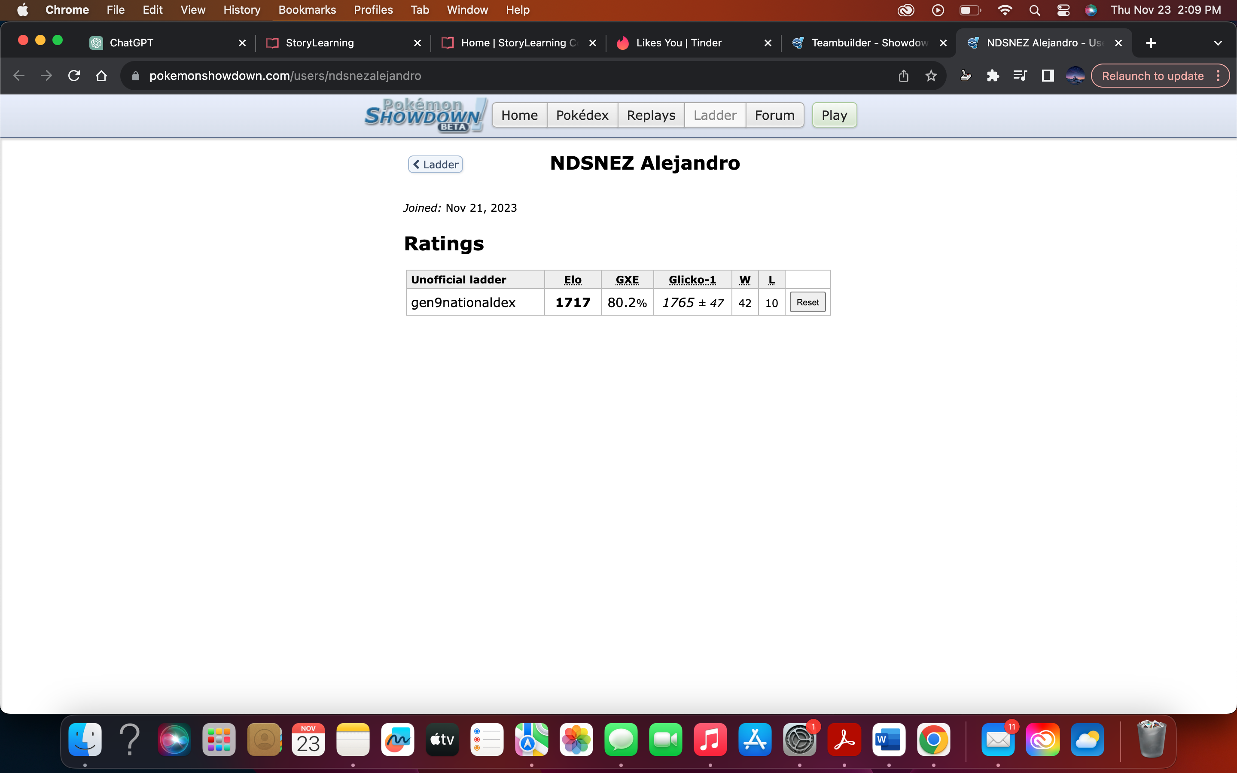
Task: Open App Store from the dock
Action: click(755, 739)
